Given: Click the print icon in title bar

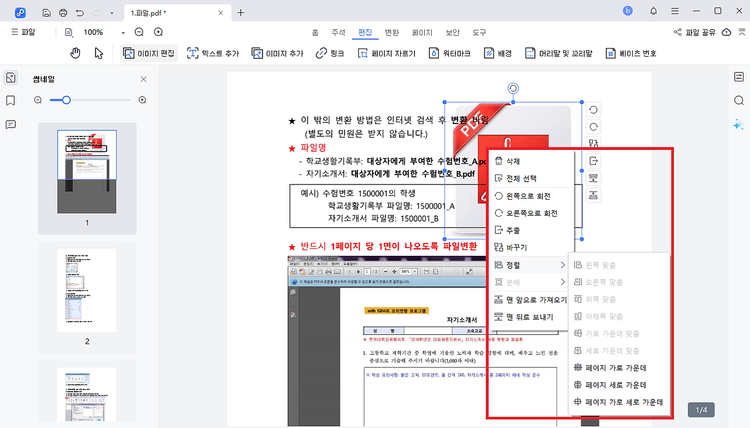Looking at the screenshot, I should click(63, 12).
